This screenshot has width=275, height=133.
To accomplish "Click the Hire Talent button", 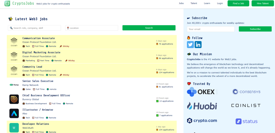I will [263, 3].
